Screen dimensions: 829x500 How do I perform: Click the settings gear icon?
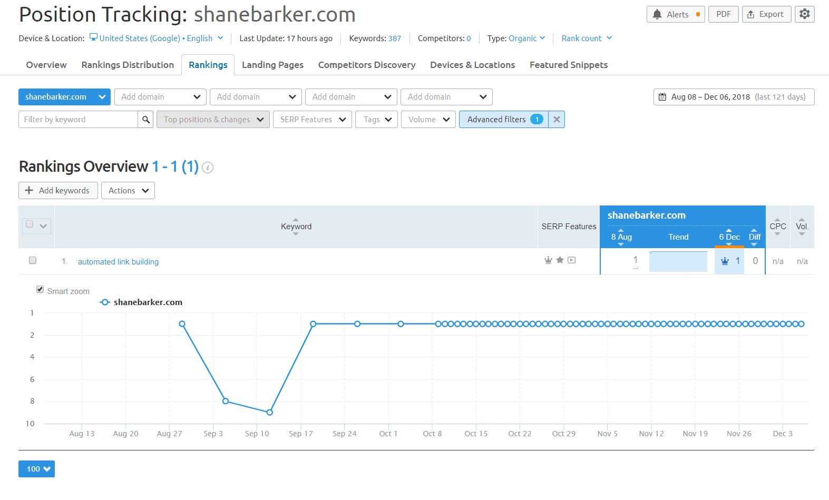(x=804, y=14)
